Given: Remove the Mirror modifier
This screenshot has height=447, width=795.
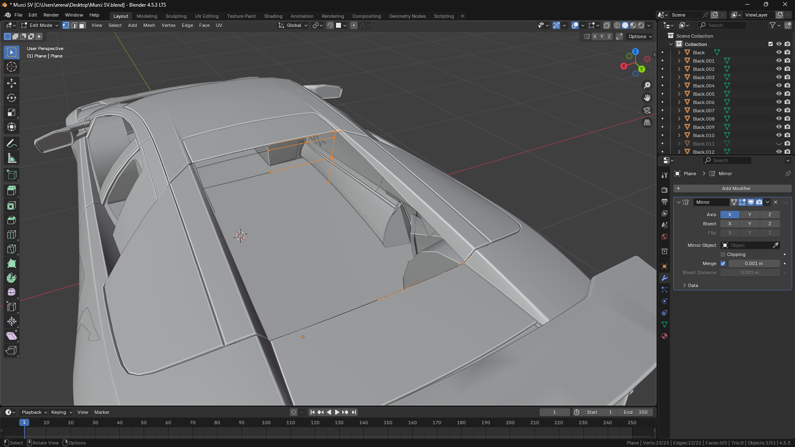Looking at the screenshot, I should 776,202.
